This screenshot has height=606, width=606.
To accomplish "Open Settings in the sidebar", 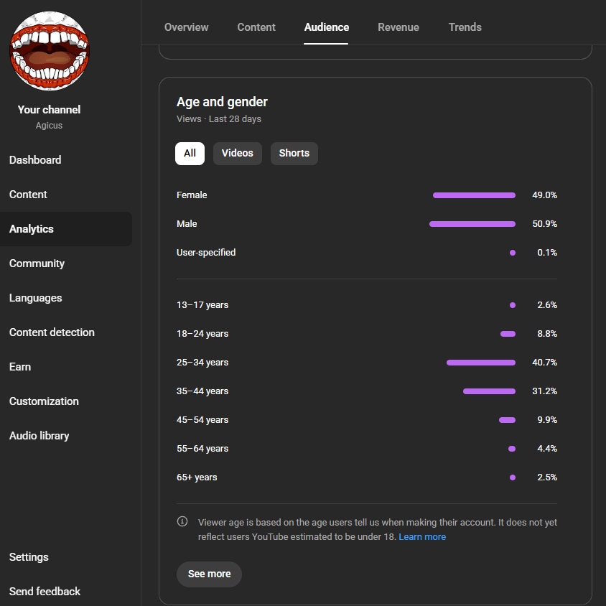I will pos(29,557).
